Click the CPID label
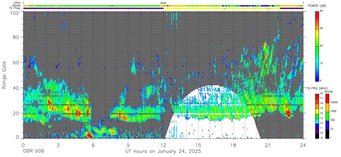This screenshot has height=157, width=341. pyautogui.click(x=17, y=3)
